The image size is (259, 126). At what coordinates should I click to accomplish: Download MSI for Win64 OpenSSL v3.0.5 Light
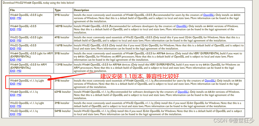click(19, 18)
